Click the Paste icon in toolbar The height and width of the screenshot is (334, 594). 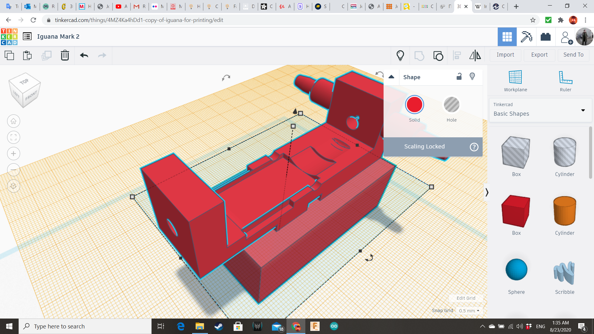pos(27,55)
